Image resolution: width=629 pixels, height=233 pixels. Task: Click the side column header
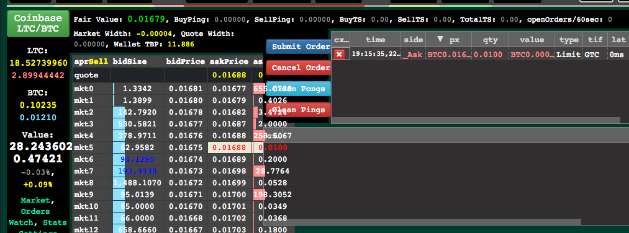413,40
